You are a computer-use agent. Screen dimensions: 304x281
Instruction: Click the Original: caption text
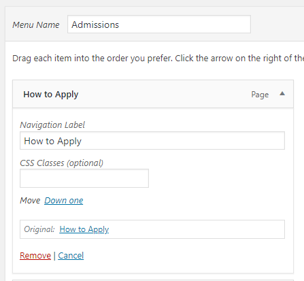(39, 229)
